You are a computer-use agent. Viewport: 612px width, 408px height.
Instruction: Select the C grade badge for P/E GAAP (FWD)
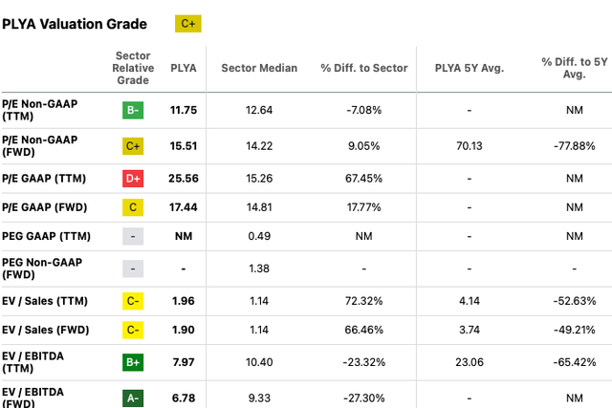pyautogui.click(x=133, y=207)
